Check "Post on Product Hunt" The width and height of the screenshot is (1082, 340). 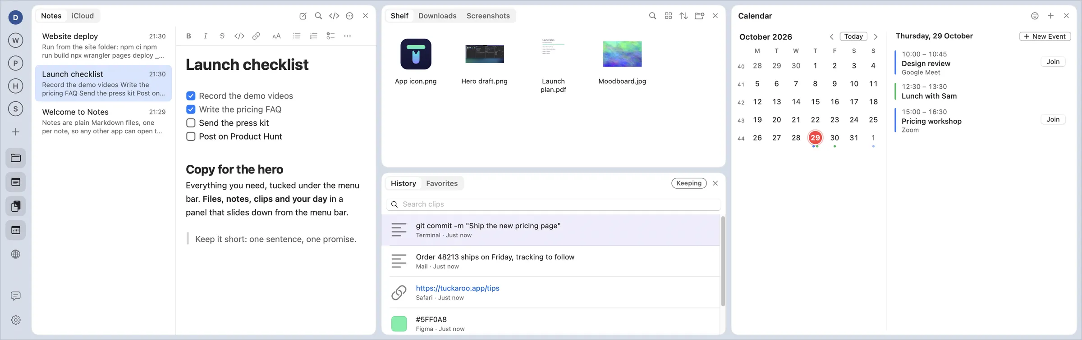pos(191,136)
